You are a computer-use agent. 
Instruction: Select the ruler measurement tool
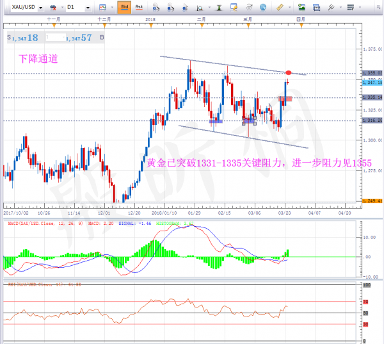(x=279, y=8)
